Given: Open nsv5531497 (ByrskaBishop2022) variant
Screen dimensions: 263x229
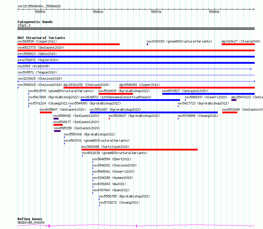Looking at the screenshot, I should (115, 109).
